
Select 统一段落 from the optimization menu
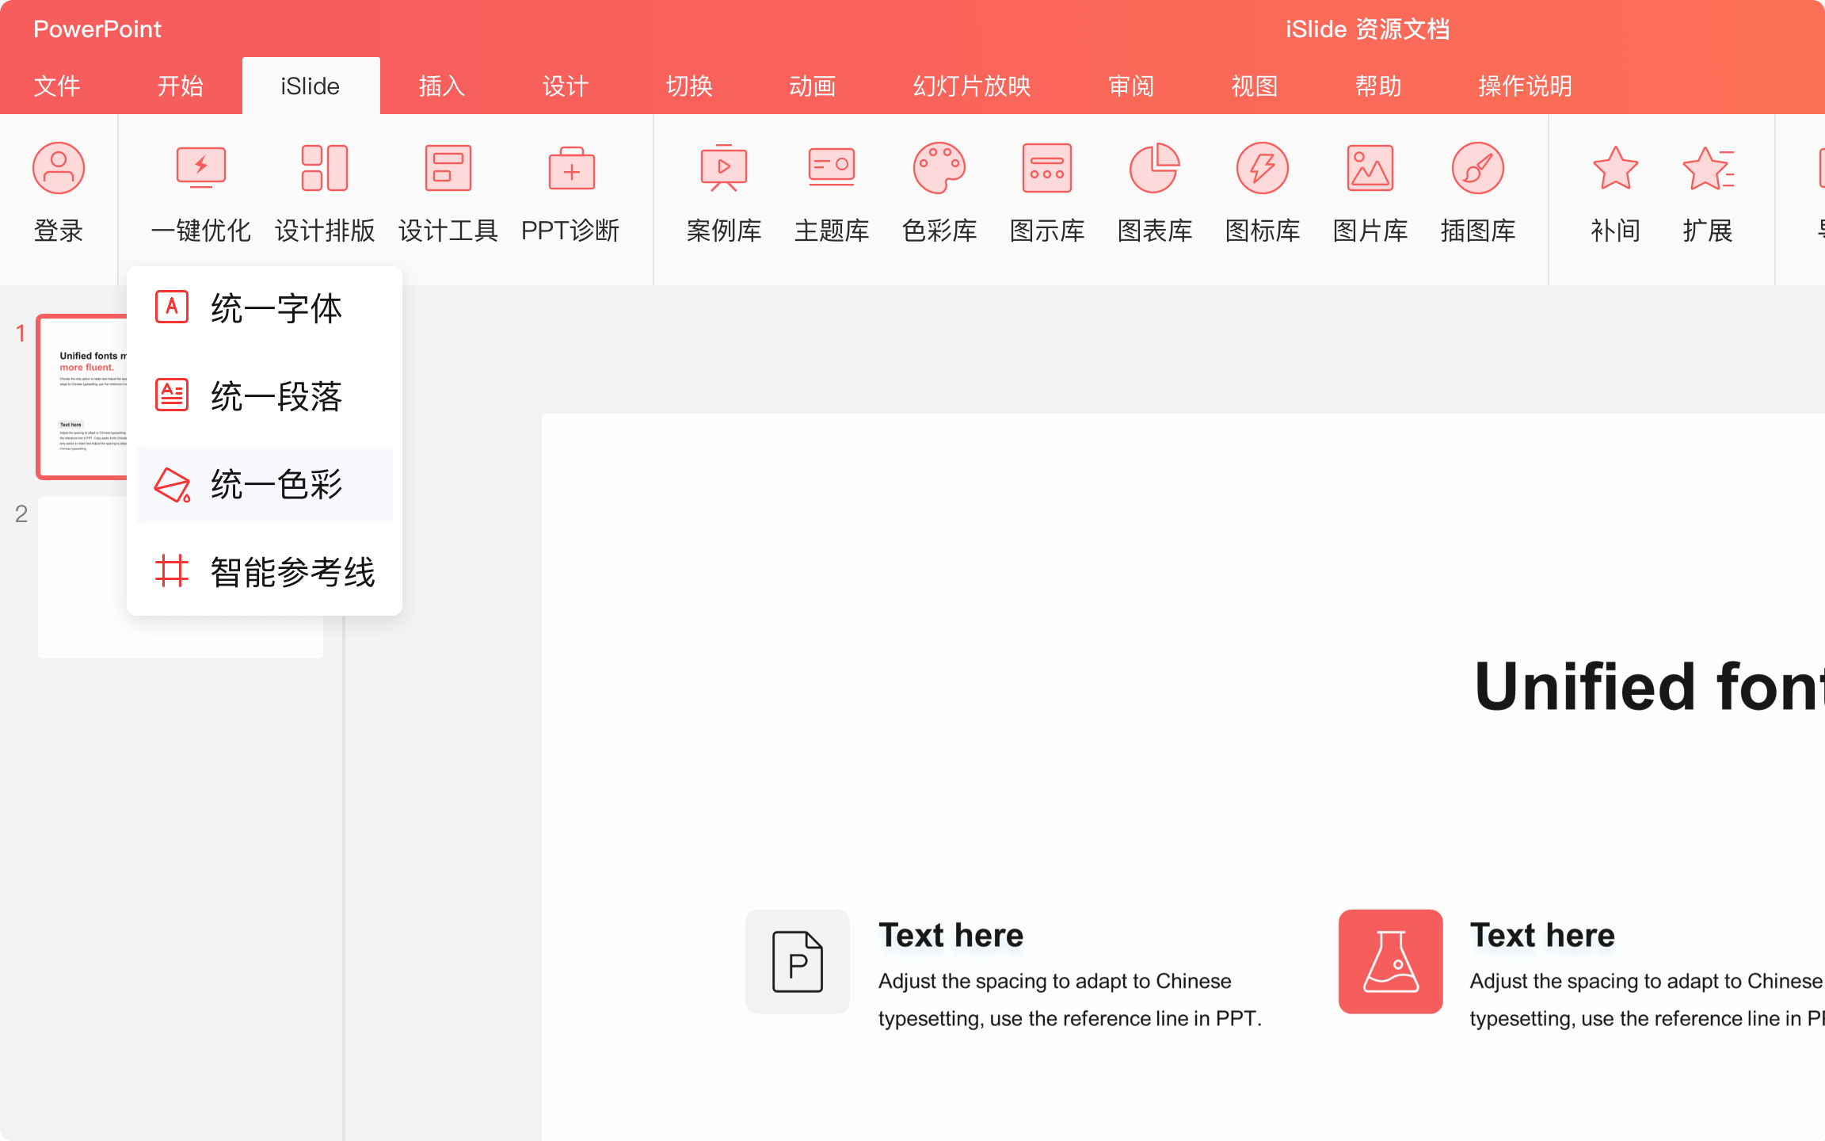pyautogui.click(x=264, y=397)
